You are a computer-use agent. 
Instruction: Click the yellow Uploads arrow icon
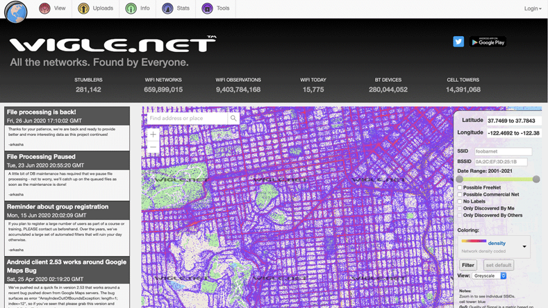click(83, 8)
